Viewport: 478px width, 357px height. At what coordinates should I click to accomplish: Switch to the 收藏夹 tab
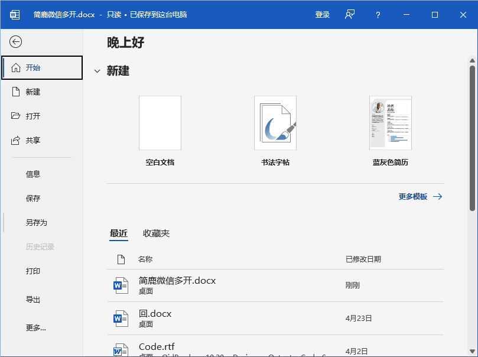point(156,233)
